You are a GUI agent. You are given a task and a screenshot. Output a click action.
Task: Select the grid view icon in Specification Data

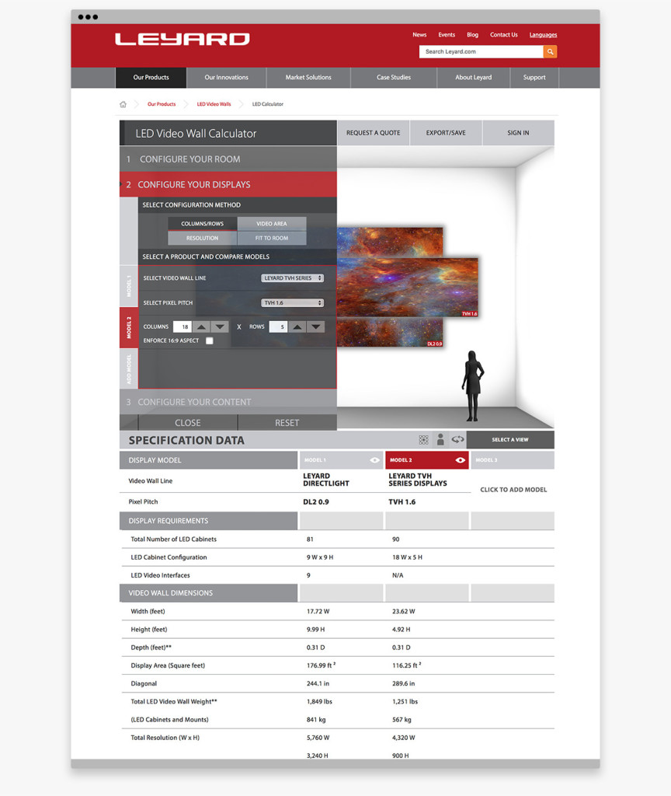tap(423, 440)
